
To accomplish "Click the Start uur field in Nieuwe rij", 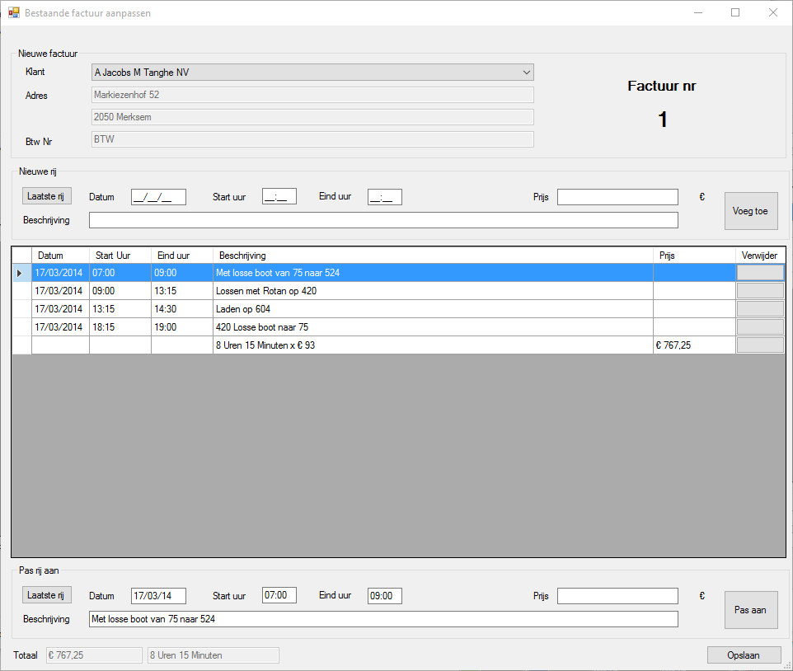I will click(279, 197).
